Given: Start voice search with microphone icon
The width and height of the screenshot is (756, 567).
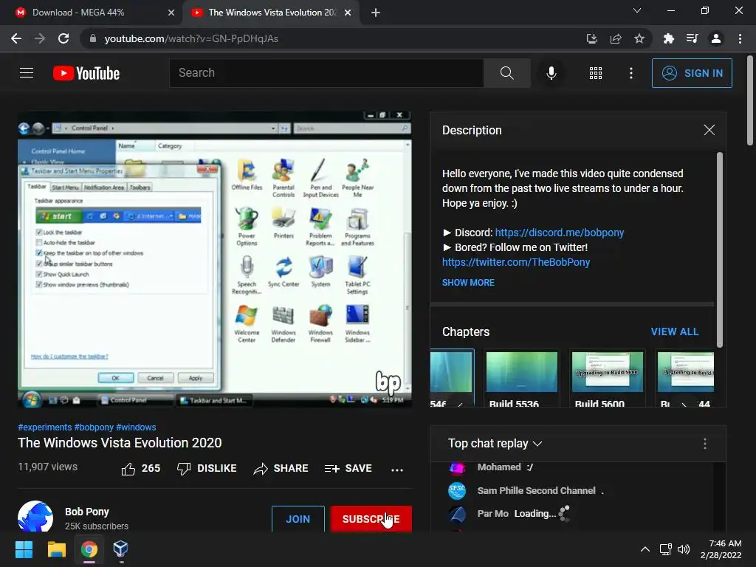Looking at the screenshot, I should 551,73.
